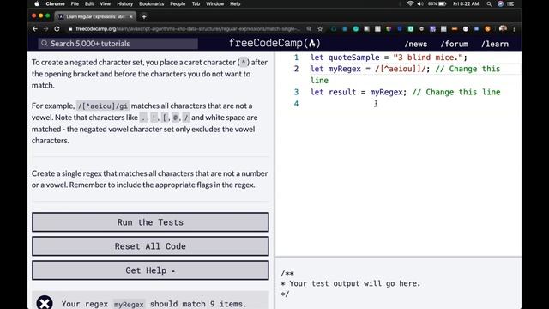Click the Reset All Code button
This screenshot has height=309, width=549.
(x=151, y=246)
